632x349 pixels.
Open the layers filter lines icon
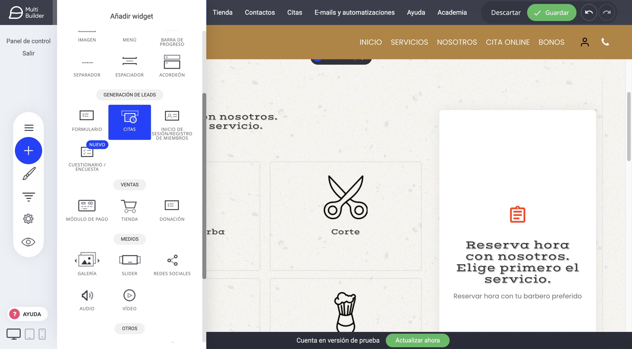[x=29, y=197]
